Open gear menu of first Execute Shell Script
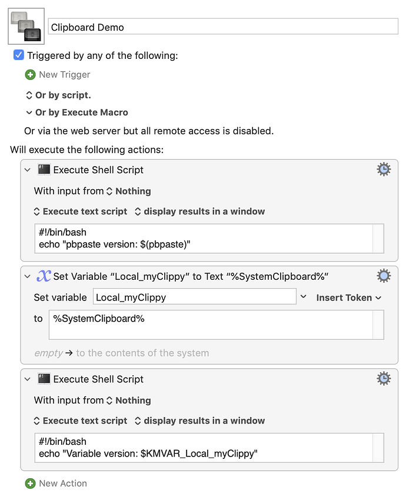Image resolution: width=406 pixels, height=496 pixels. 384,170
